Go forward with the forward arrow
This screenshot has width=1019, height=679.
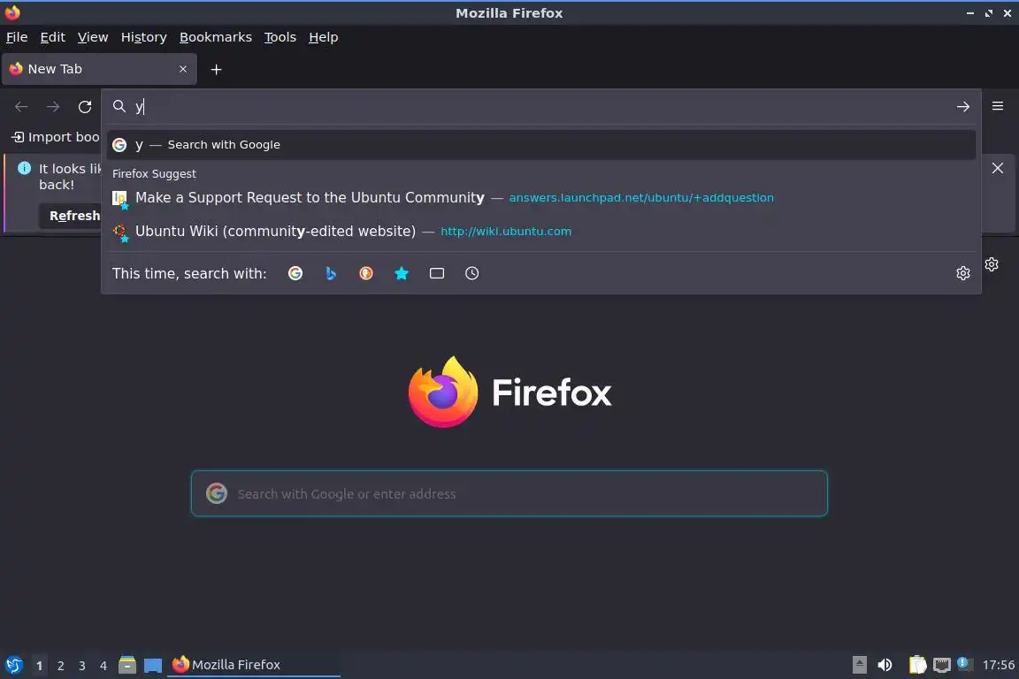click(53, 107)
